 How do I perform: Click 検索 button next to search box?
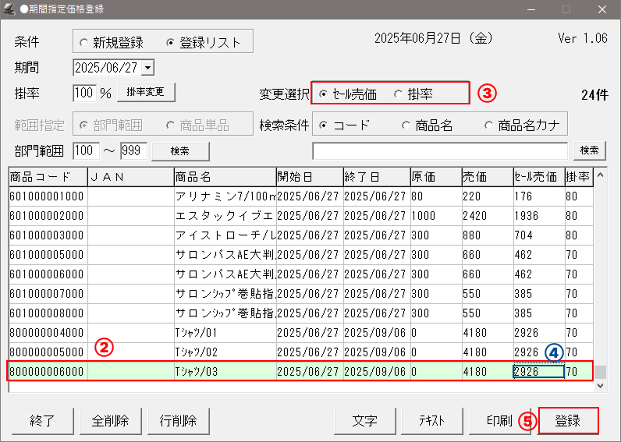[x=589, y=150]
